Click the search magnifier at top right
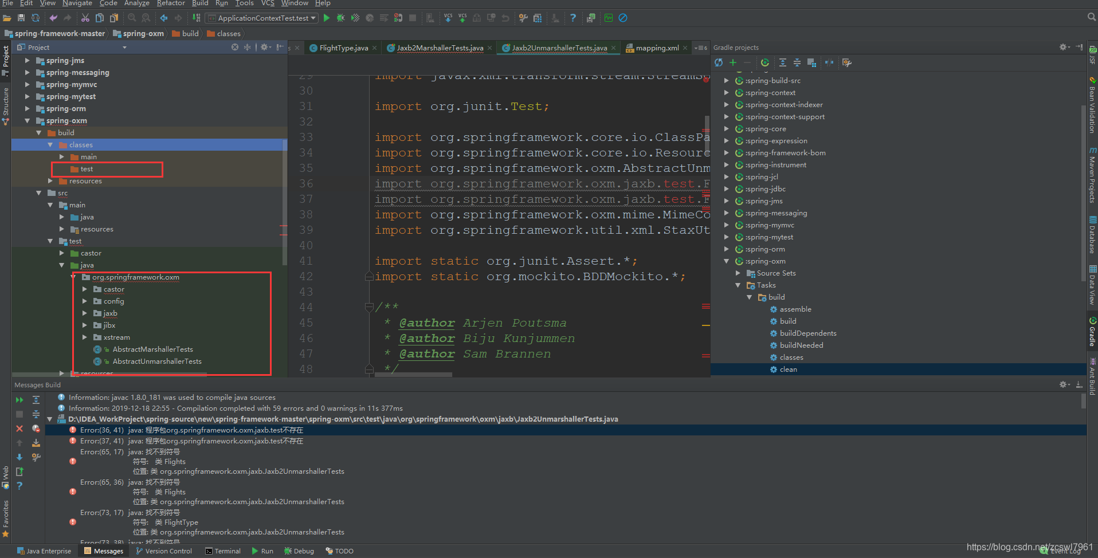 pos(1092,18)
